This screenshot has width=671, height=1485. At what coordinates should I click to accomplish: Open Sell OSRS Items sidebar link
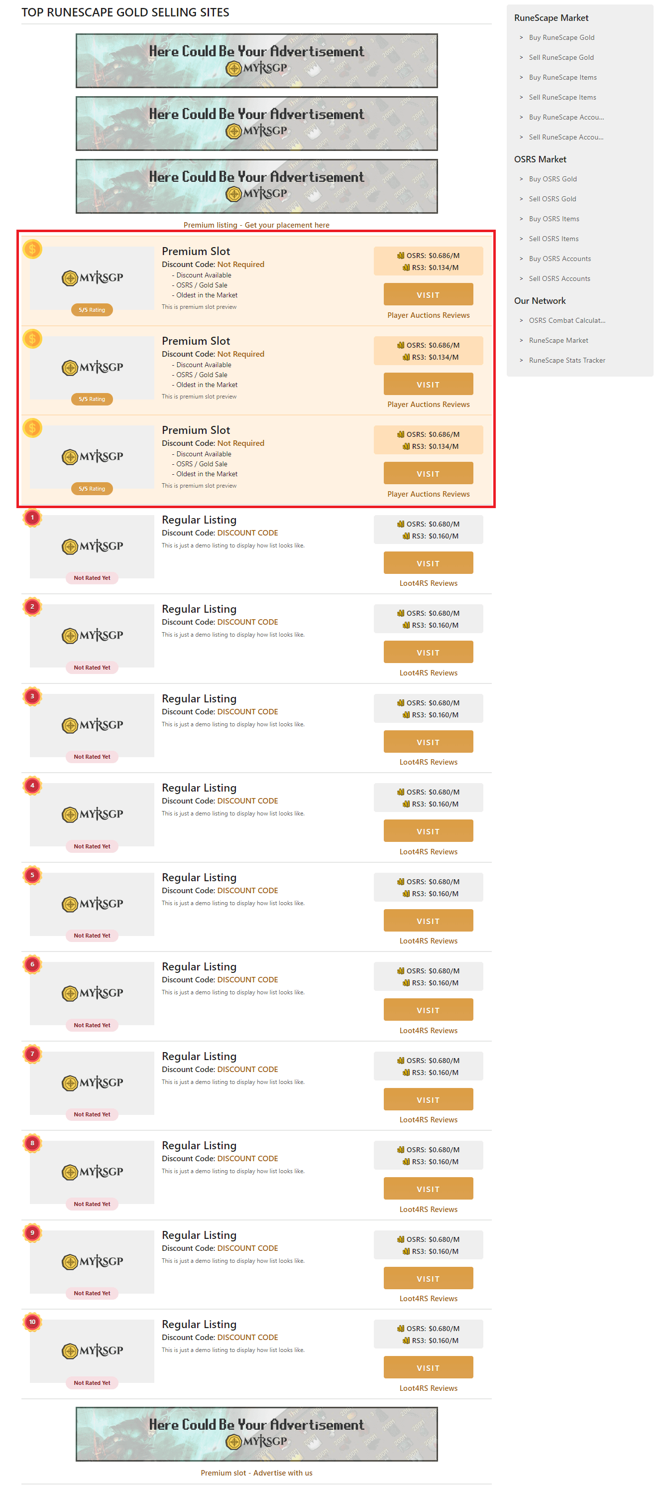[553, 239]
